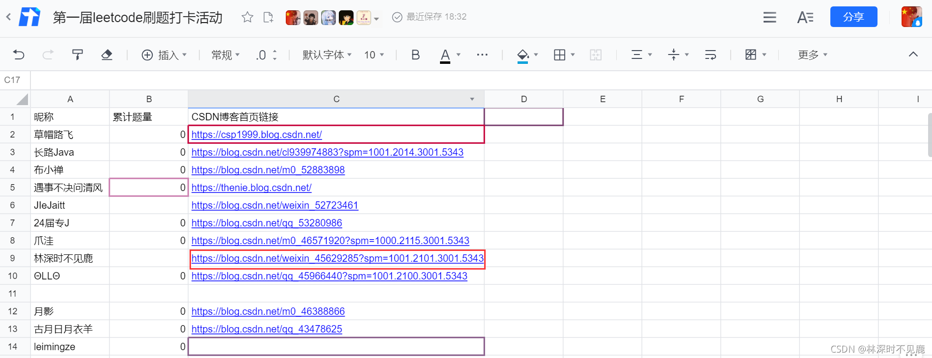Click the 分享 share button

(853, 17)
